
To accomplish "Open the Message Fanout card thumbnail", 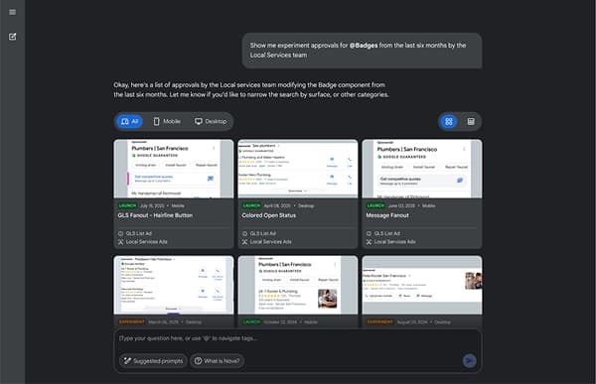I will point(422,169).
